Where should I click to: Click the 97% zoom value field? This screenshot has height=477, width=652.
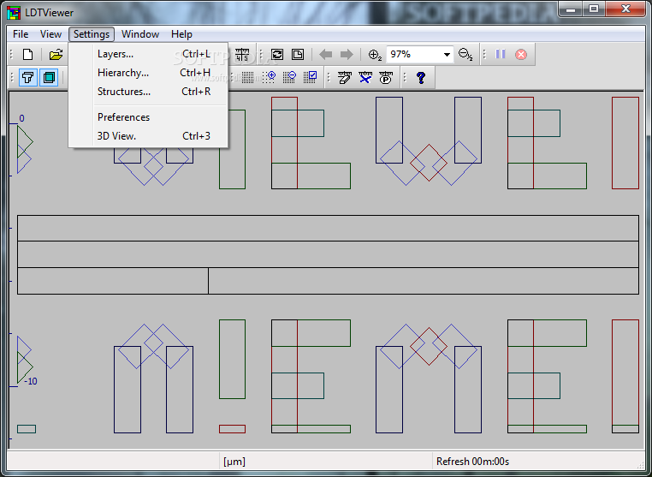point(413,55)
